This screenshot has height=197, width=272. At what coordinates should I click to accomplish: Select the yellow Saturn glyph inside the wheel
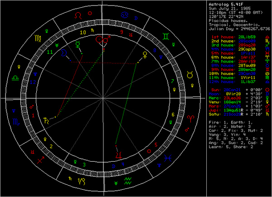pyautogui.click(x=46, y=120)
